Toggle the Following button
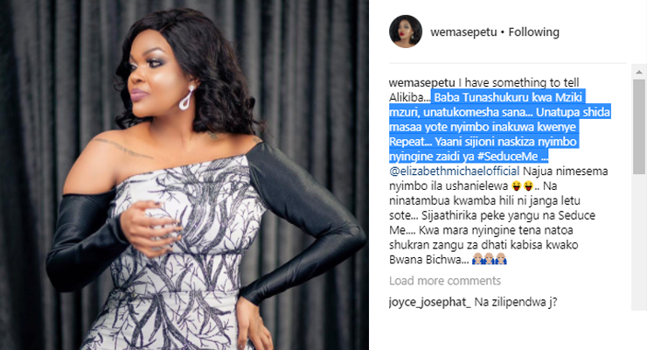This screenshot has height=350, width=647. pyautogui.click(x=533, y=32)
